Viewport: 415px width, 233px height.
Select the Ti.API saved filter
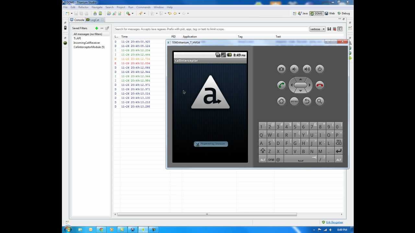point(77,38)
